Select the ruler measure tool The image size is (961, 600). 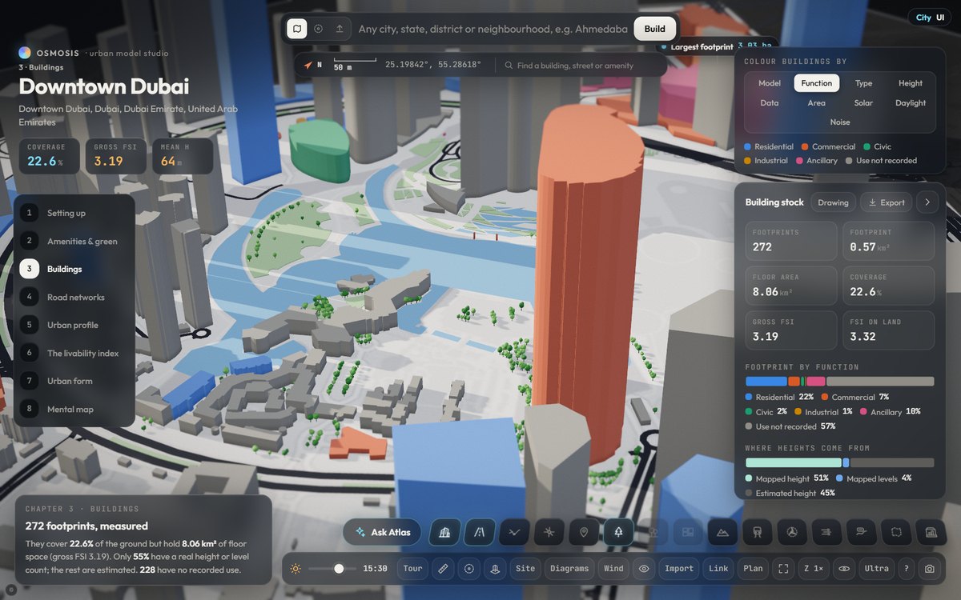[x=443, y=569]
